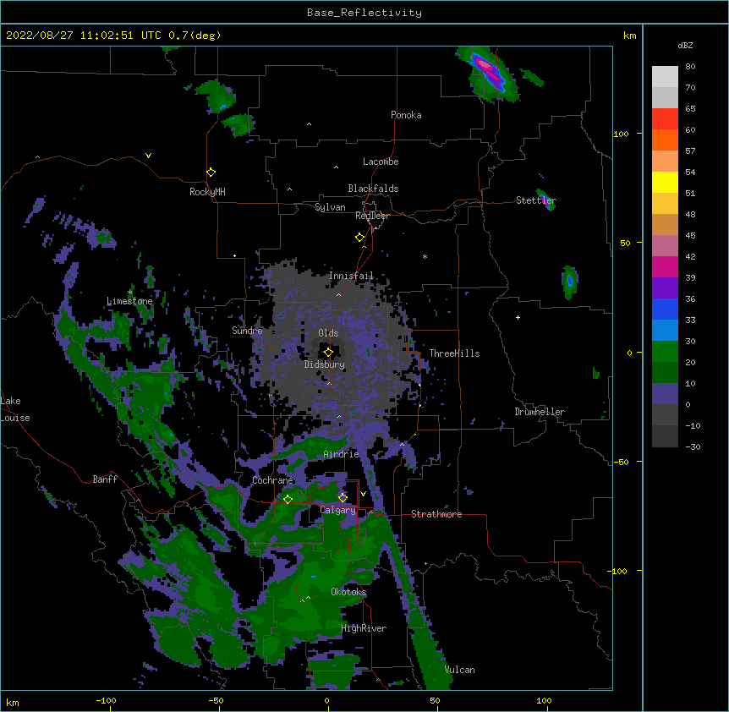Click the km unit label at bottom left

coord(13,702)
